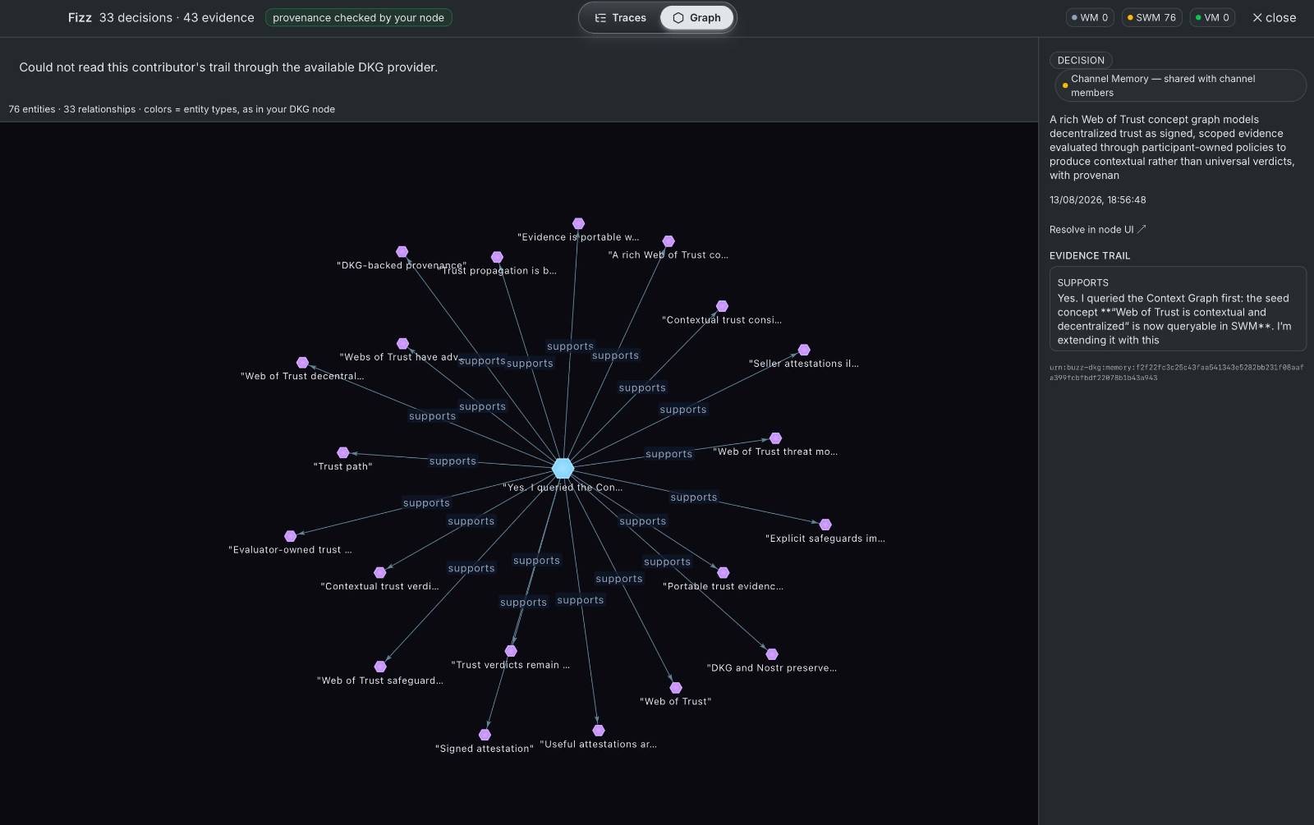Click the provenance checked by your node badge
This screenshot has width=1314, height=825.
point(358,17)
